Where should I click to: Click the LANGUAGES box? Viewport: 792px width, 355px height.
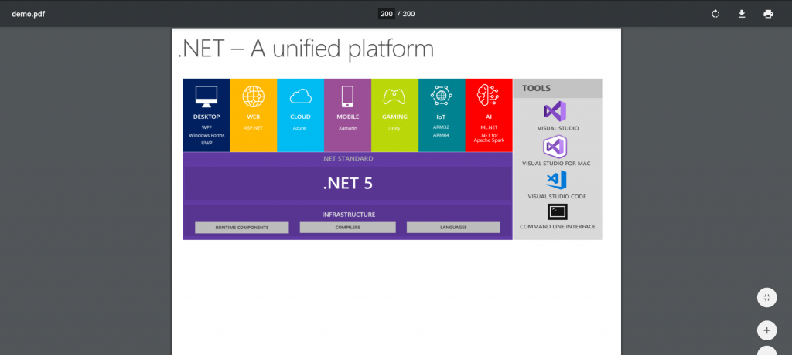pyautogui.click(x=453, y=228)
